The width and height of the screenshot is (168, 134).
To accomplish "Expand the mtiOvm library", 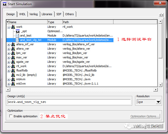I will click(8, 84).
